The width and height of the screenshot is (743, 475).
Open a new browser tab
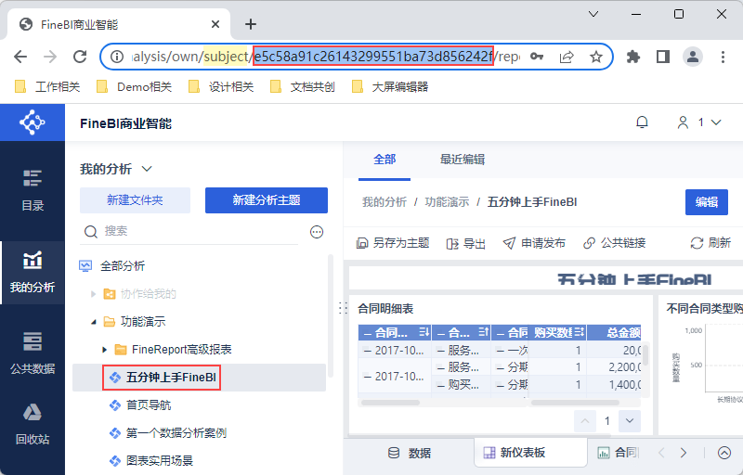[x=250, y=24]
